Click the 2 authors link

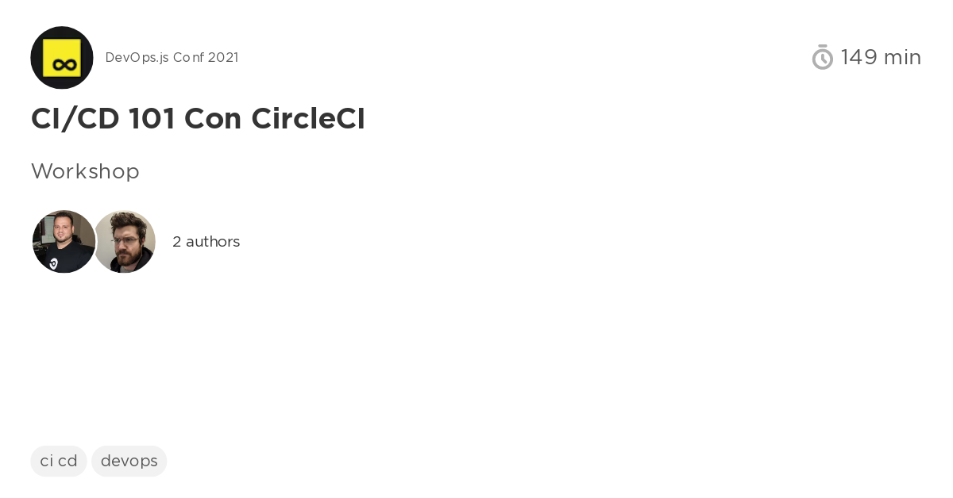(x=206, y=242)
